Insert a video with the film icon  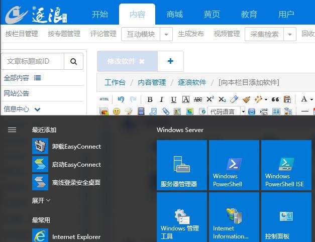[141, 111]
